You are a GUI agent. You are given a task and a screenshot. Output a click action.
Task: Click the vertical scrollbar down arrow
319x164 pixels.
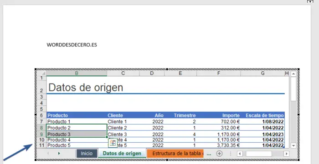(293, 145)
